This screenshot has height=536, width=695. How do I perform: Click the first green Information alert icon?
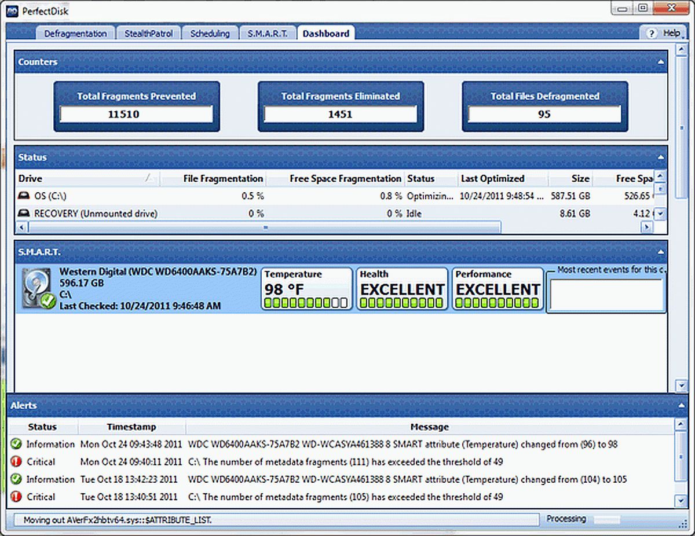point(16,445)
